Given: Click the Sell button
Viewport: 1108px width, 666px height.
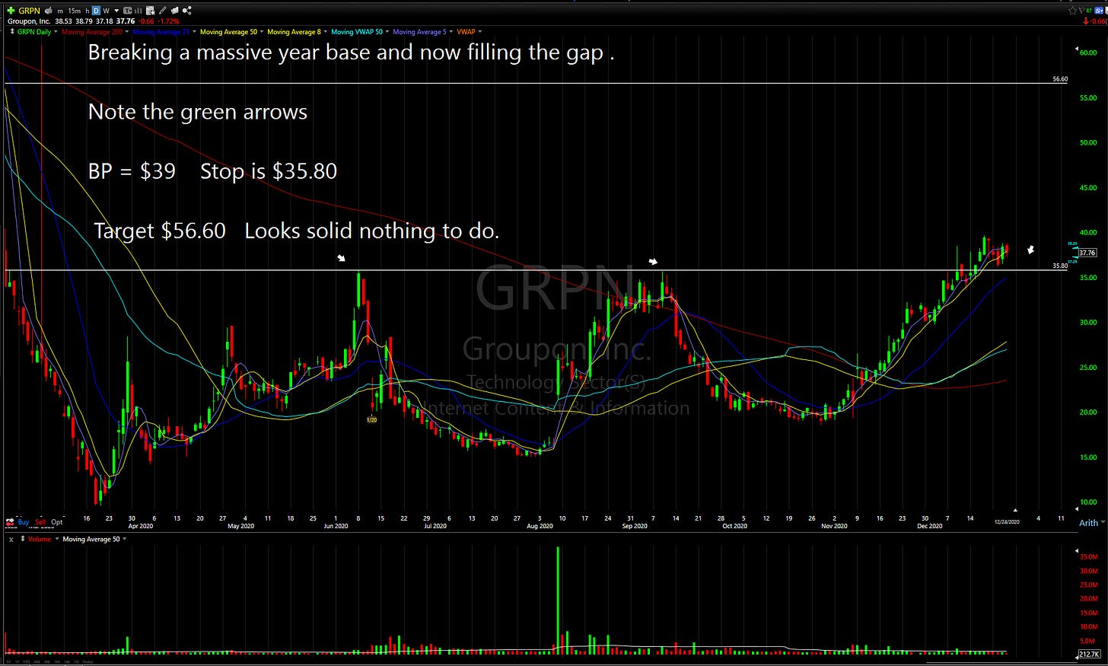Looking at the screenshot, I should click(x=40, y=522).
